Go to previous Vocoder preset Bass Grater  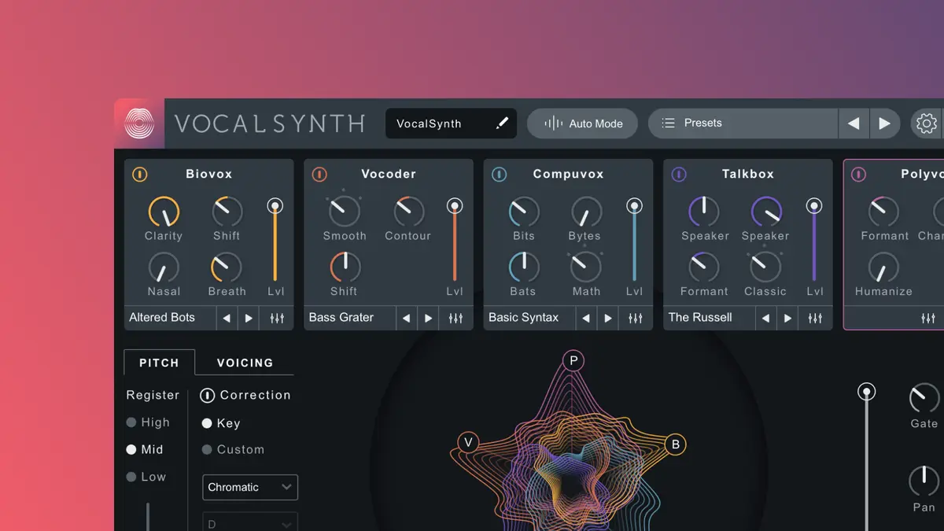point(406,318)
